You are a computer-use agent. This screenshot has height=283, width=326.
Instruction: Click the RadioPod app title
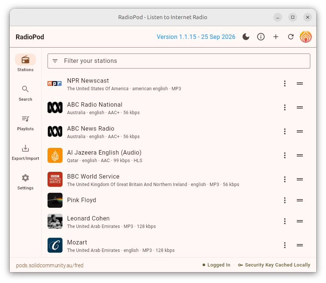30,37
